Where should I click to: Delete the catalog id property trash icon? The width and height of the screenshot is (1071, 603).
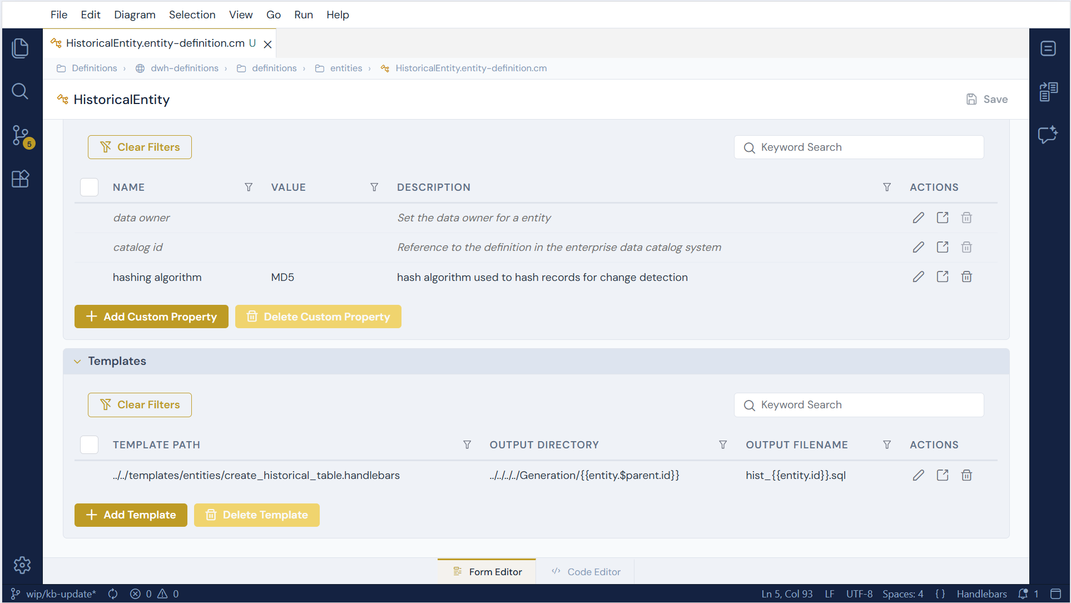966,247
